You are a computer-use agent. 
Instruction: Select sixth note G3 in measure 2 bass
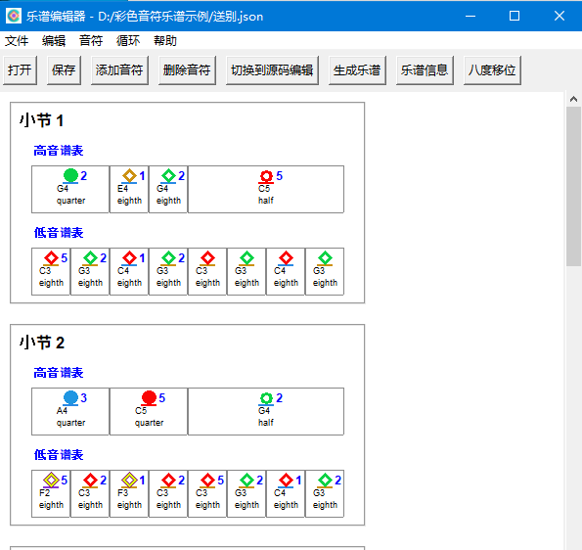[x=246, y=493]
